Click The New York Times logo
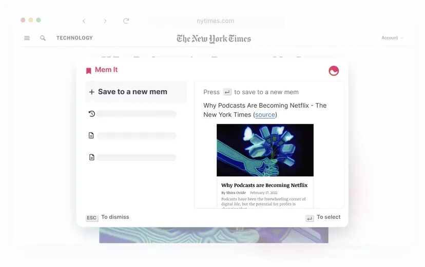Screen dimensions: 425x267 pyautogui.click(x=214, y=38)
